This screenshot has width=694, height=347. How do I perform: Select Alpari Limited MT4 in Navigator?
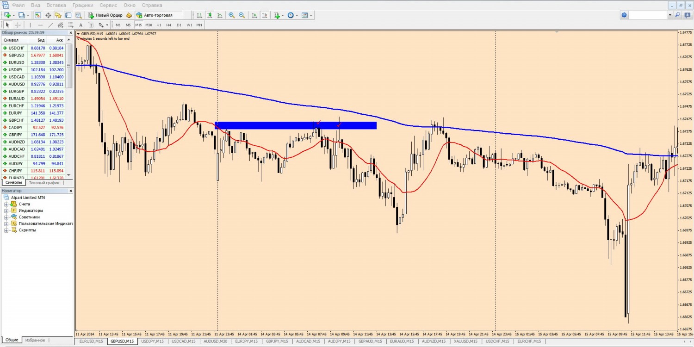28,198
